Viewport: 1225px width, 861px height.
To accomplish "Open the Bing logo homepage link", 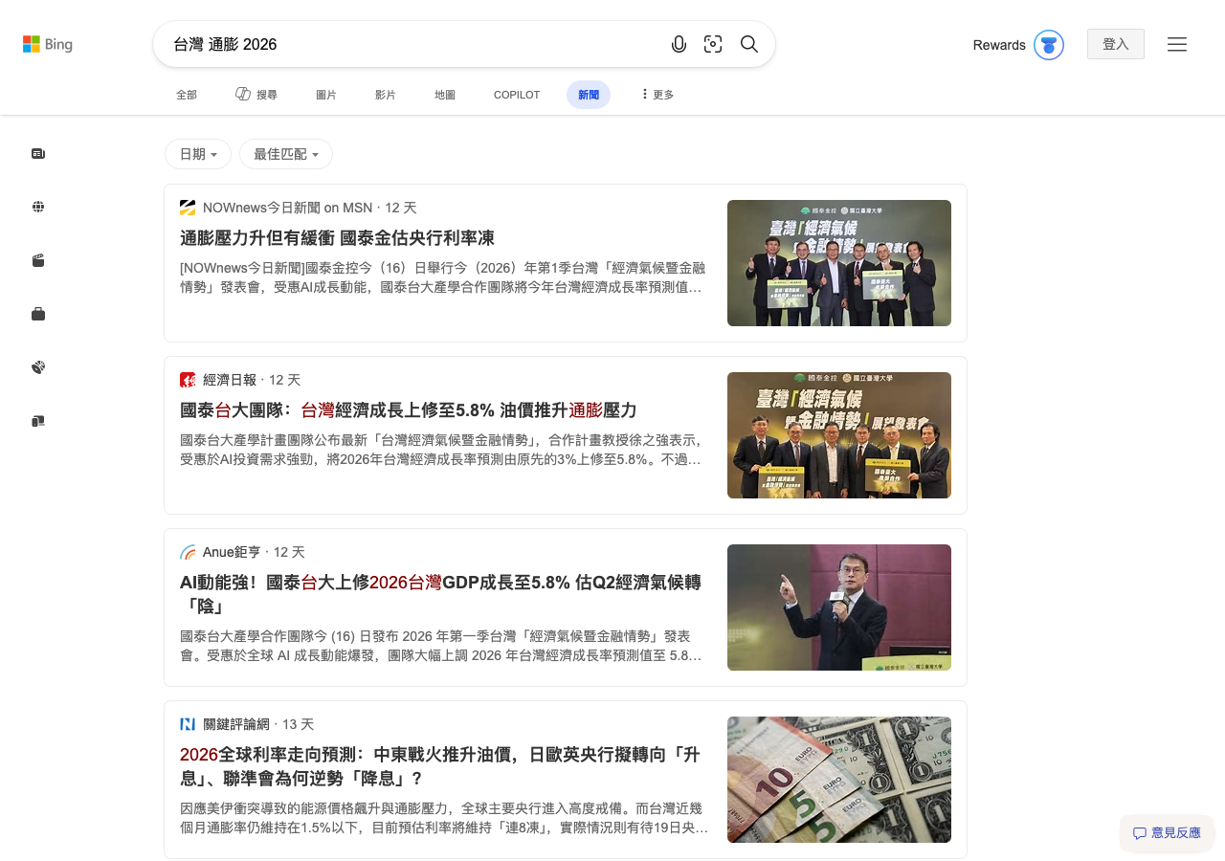I will 48,44.
